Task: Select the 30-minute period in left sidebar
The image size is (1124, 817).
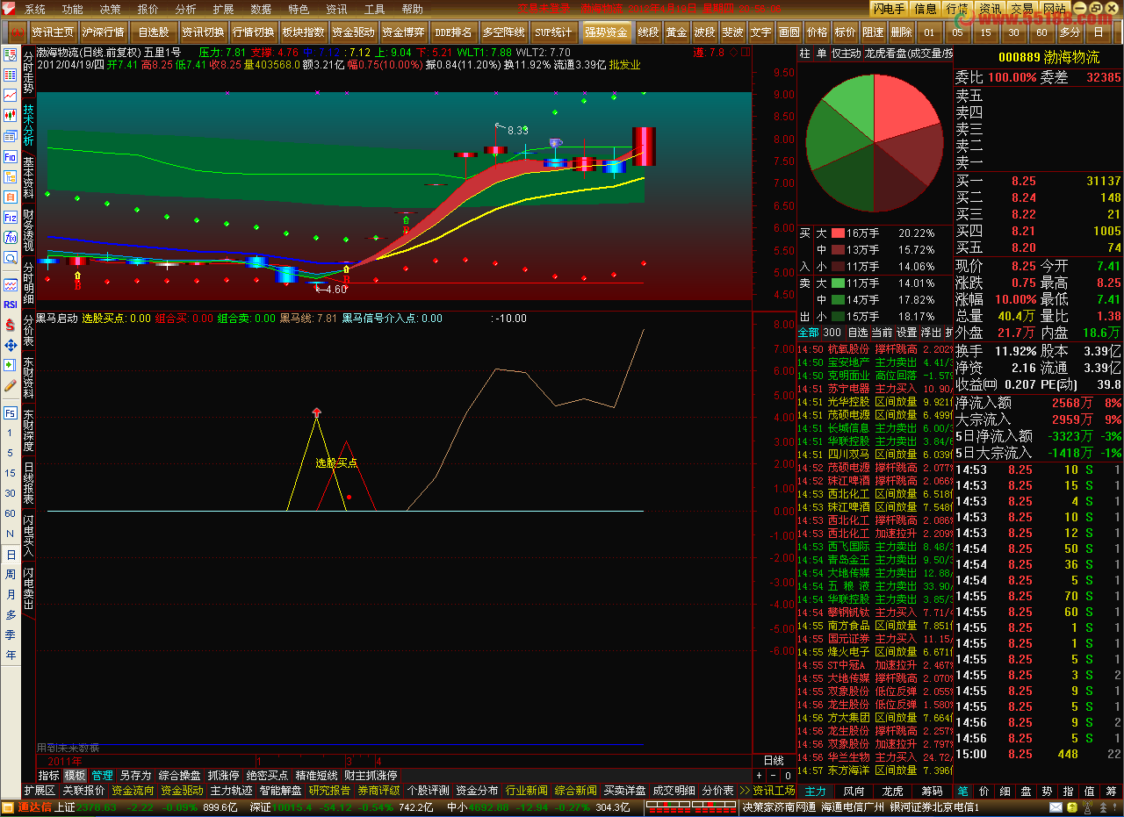Action: point(11,493)
